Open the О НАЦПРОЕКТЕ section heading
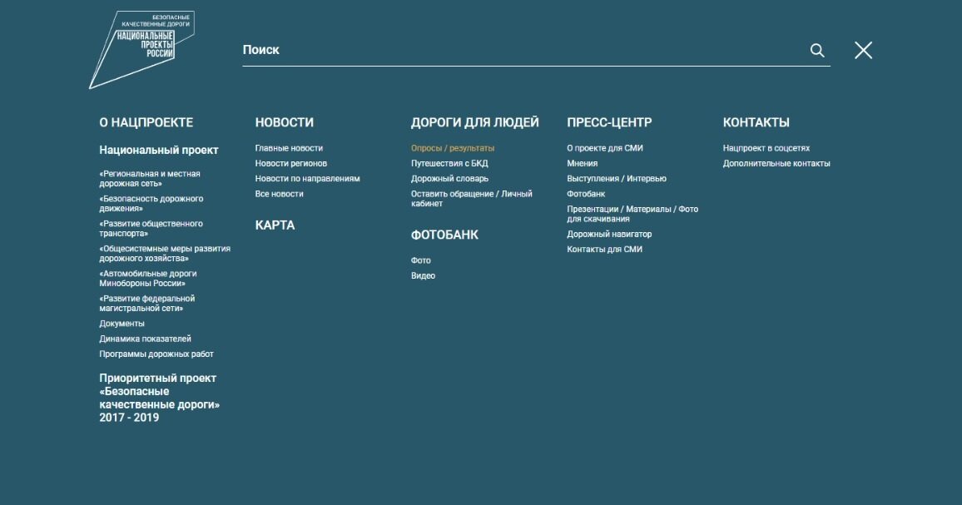 146,122
